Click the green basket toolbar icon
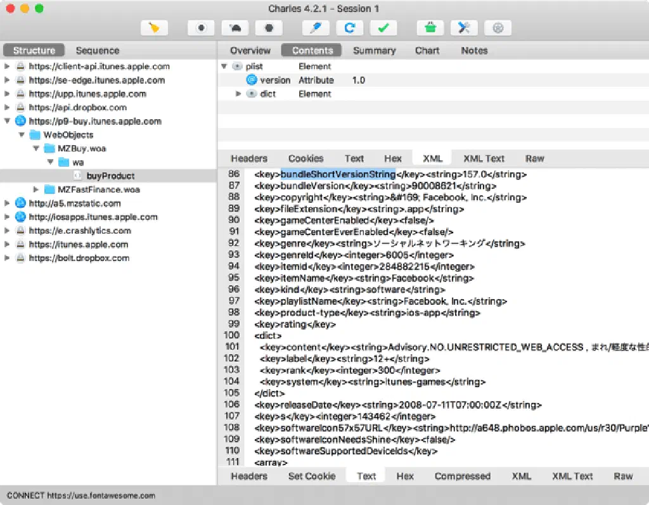 coord(430,28)
